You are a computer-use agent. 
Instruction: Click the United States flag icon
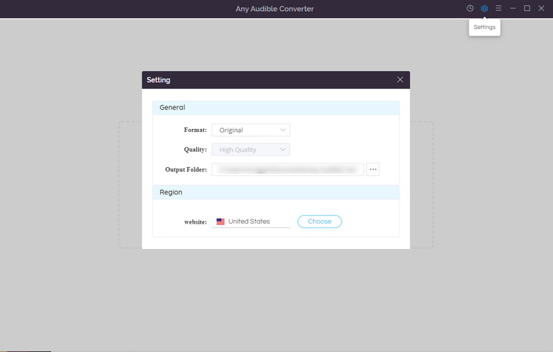pos(221,222)
